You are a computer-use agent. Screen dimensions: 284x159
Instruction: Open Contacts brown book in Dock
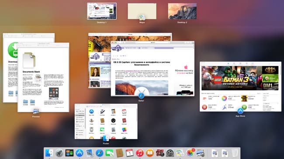(x=120, y=153)
